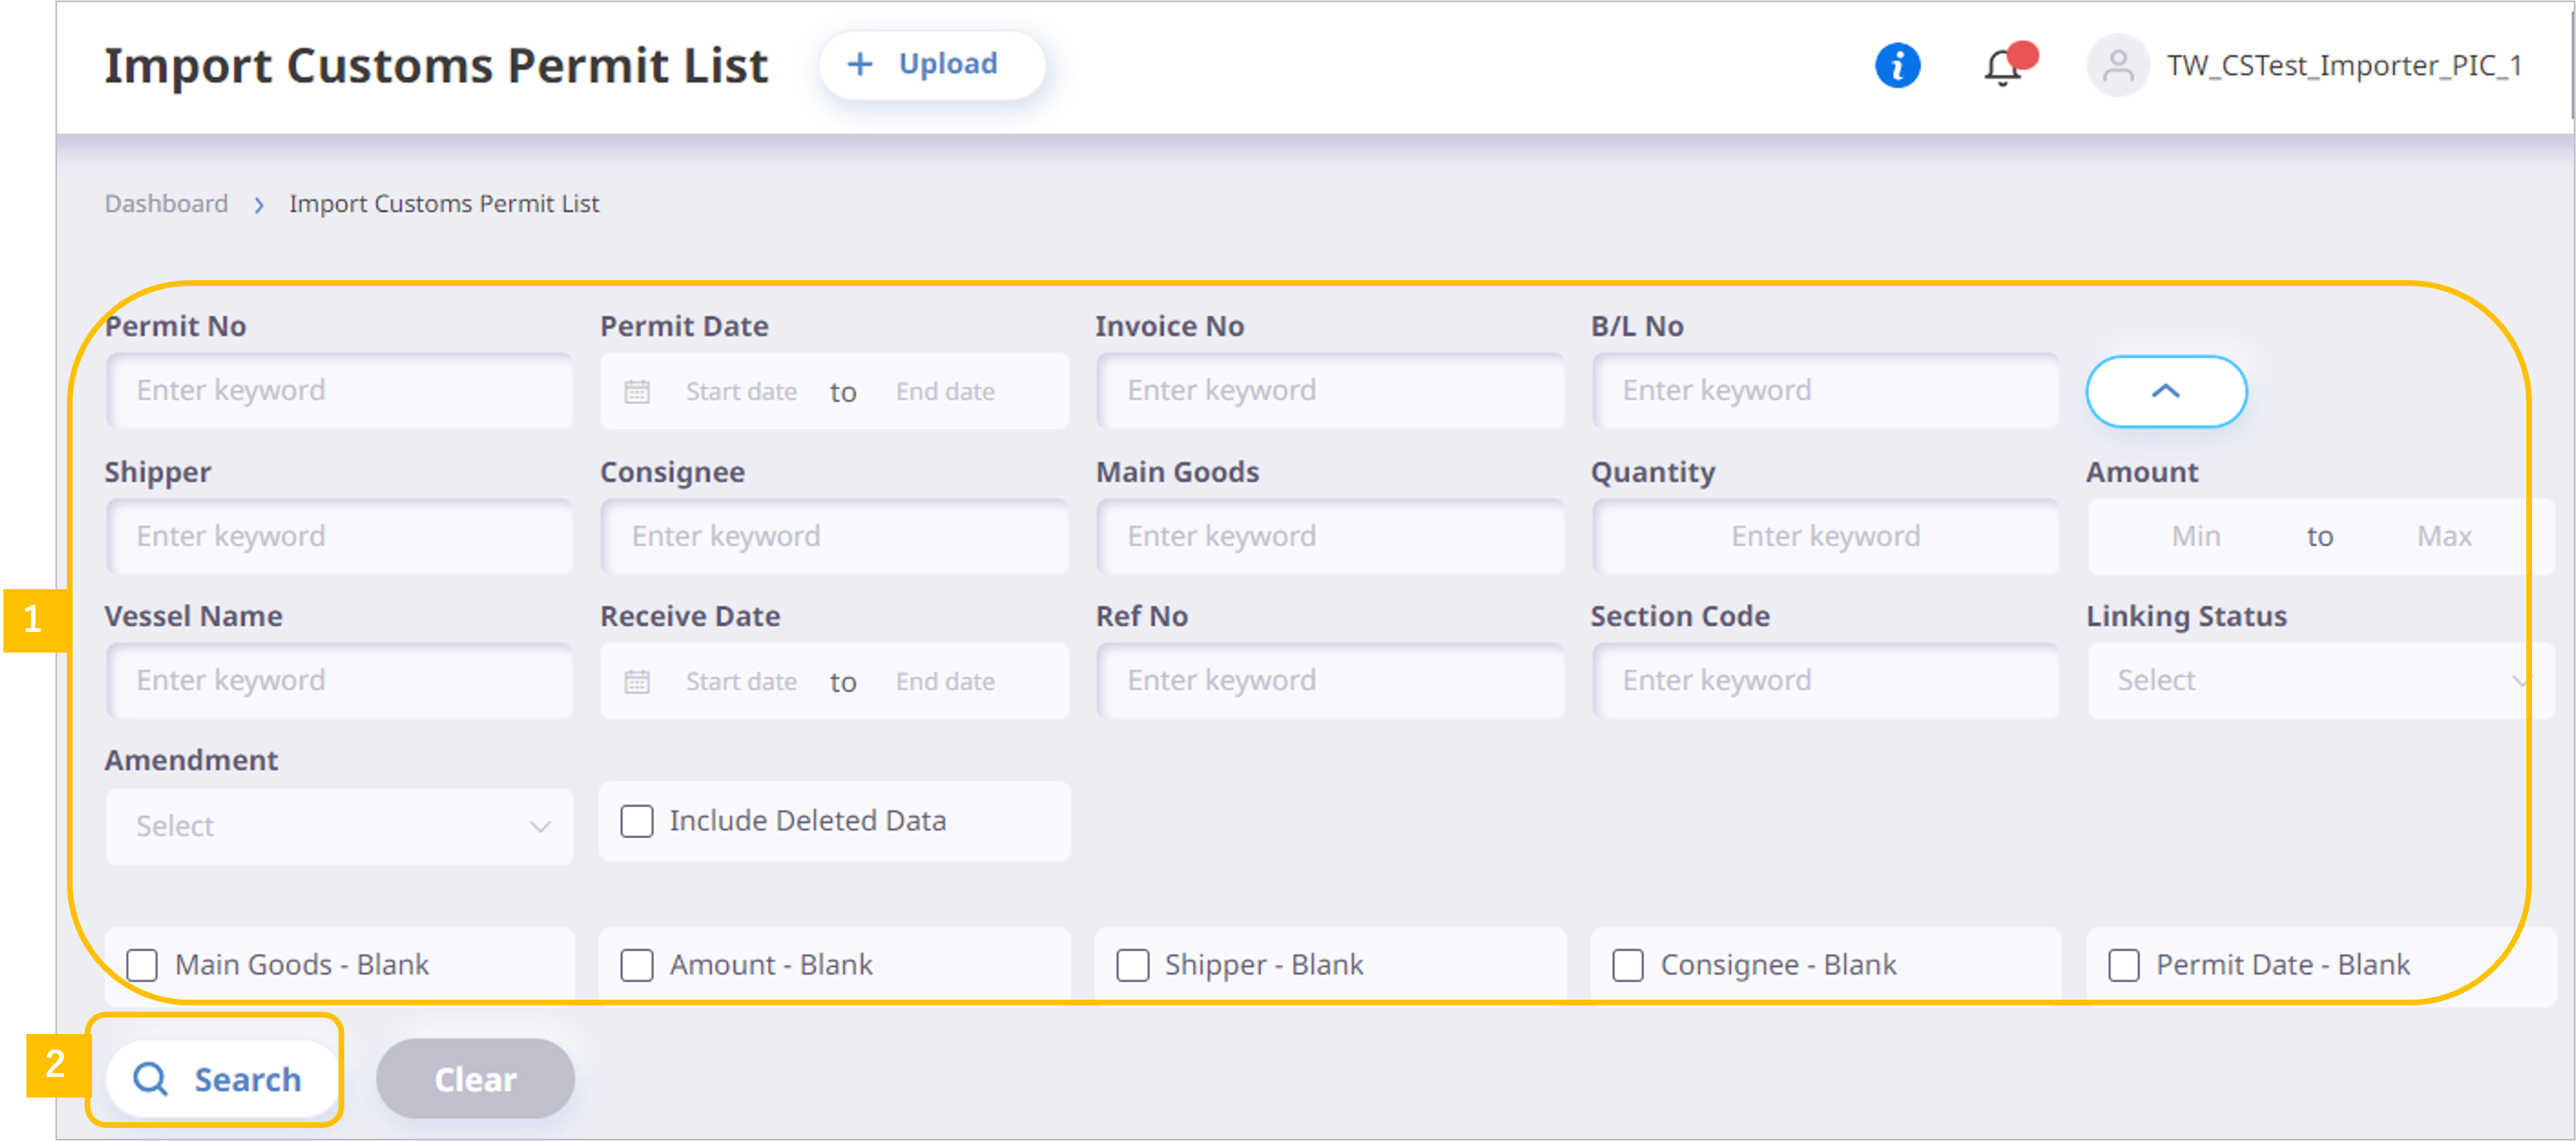This screenshot has height=1141, width=2576.
Task: Click the plus icon on Upload
Action: click(x=860, y=64)
